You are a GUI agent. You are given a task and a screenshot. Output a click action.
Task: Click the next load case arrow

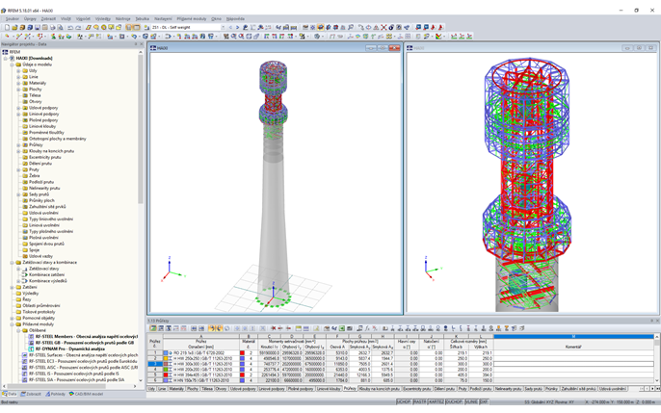(x=237, y=27)
